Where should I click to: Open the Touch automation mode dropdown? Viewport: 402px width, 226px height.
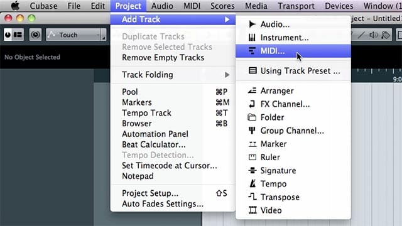(x=76, y=35)
